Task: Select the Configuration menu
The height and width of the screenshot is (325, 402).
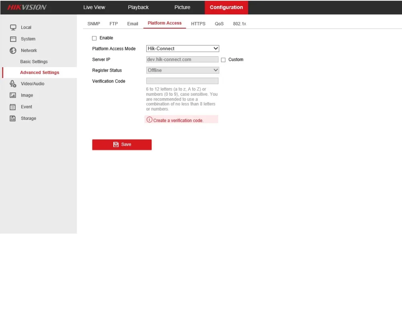Action: click(x=226, y=7)
